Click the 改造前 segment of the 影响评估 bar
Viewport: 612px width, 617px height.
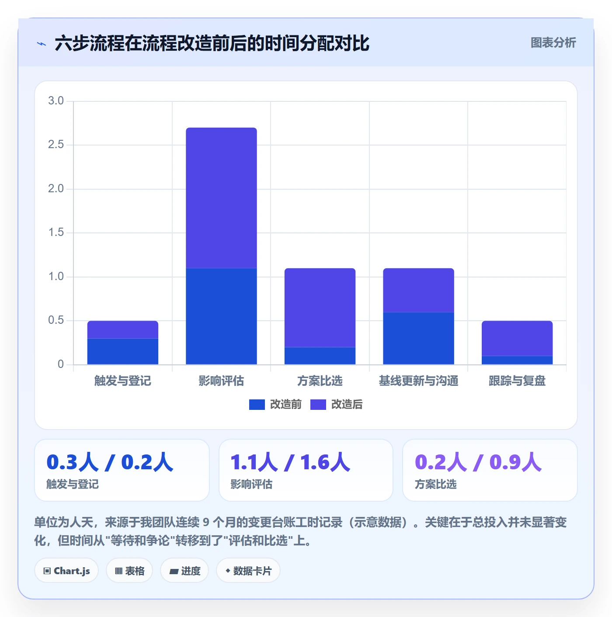pos(221,316)
